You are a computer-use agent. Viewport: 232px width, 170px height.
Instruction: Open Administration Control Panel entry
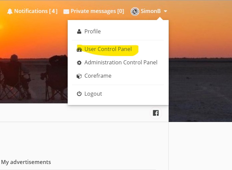pos(121,62)
